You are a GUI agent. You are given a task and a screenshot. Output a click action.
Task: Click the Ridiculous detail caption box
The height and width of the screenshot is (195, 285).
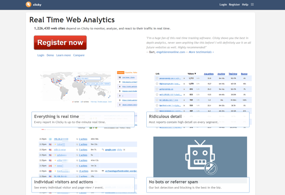tap(198, 119)
